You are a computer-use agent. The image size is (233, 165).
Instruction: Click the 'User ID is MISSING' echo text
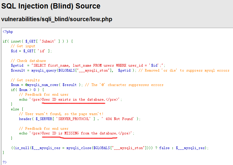[79, 133]
